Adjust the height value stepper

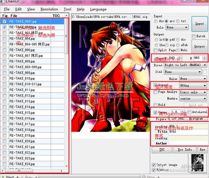click(205, 58)
